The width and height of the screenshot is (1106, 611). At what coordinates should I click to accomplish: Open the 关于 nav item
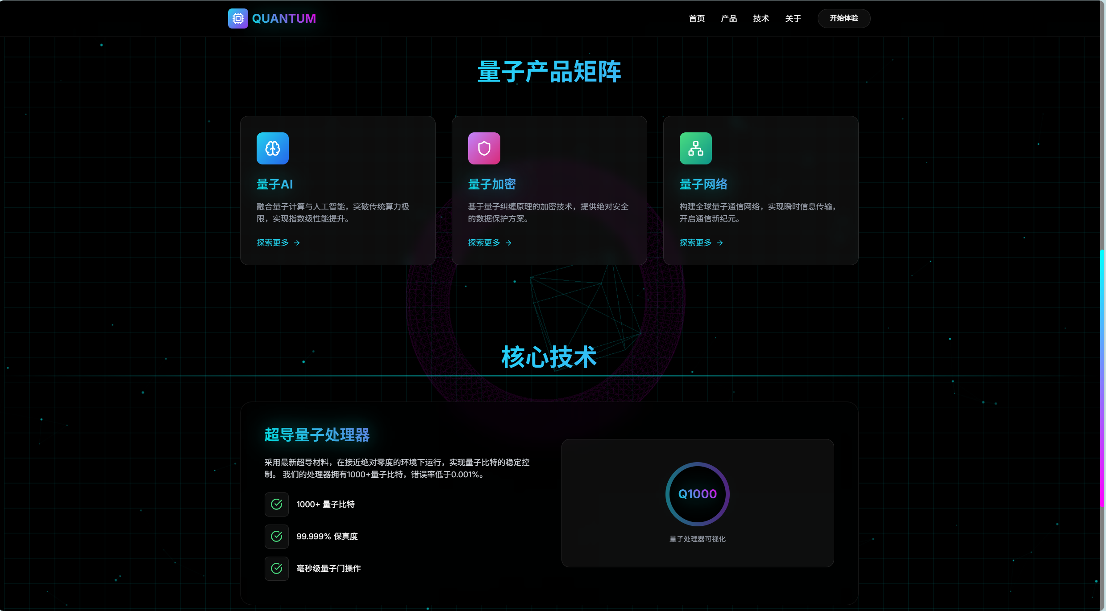[x=793, y=18]
